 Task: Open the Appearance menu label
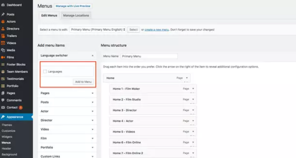pyautogui.click(x=15, y=117)
